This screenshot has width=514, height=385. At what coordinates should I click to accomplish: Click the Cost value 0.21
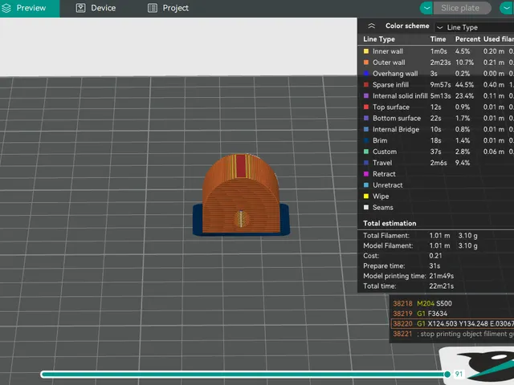[x=435, y=256]
